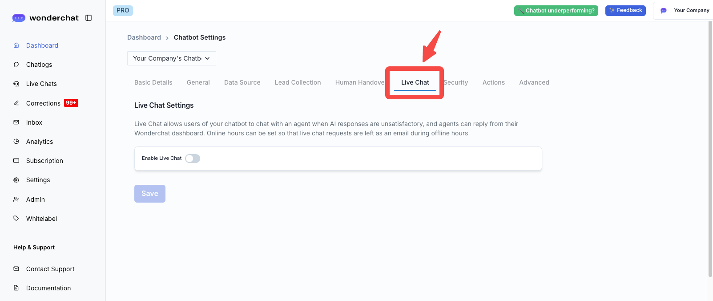Open the Your Company account menu
The height and width of the screenshot is (301, 713).
tap(685, 11)
